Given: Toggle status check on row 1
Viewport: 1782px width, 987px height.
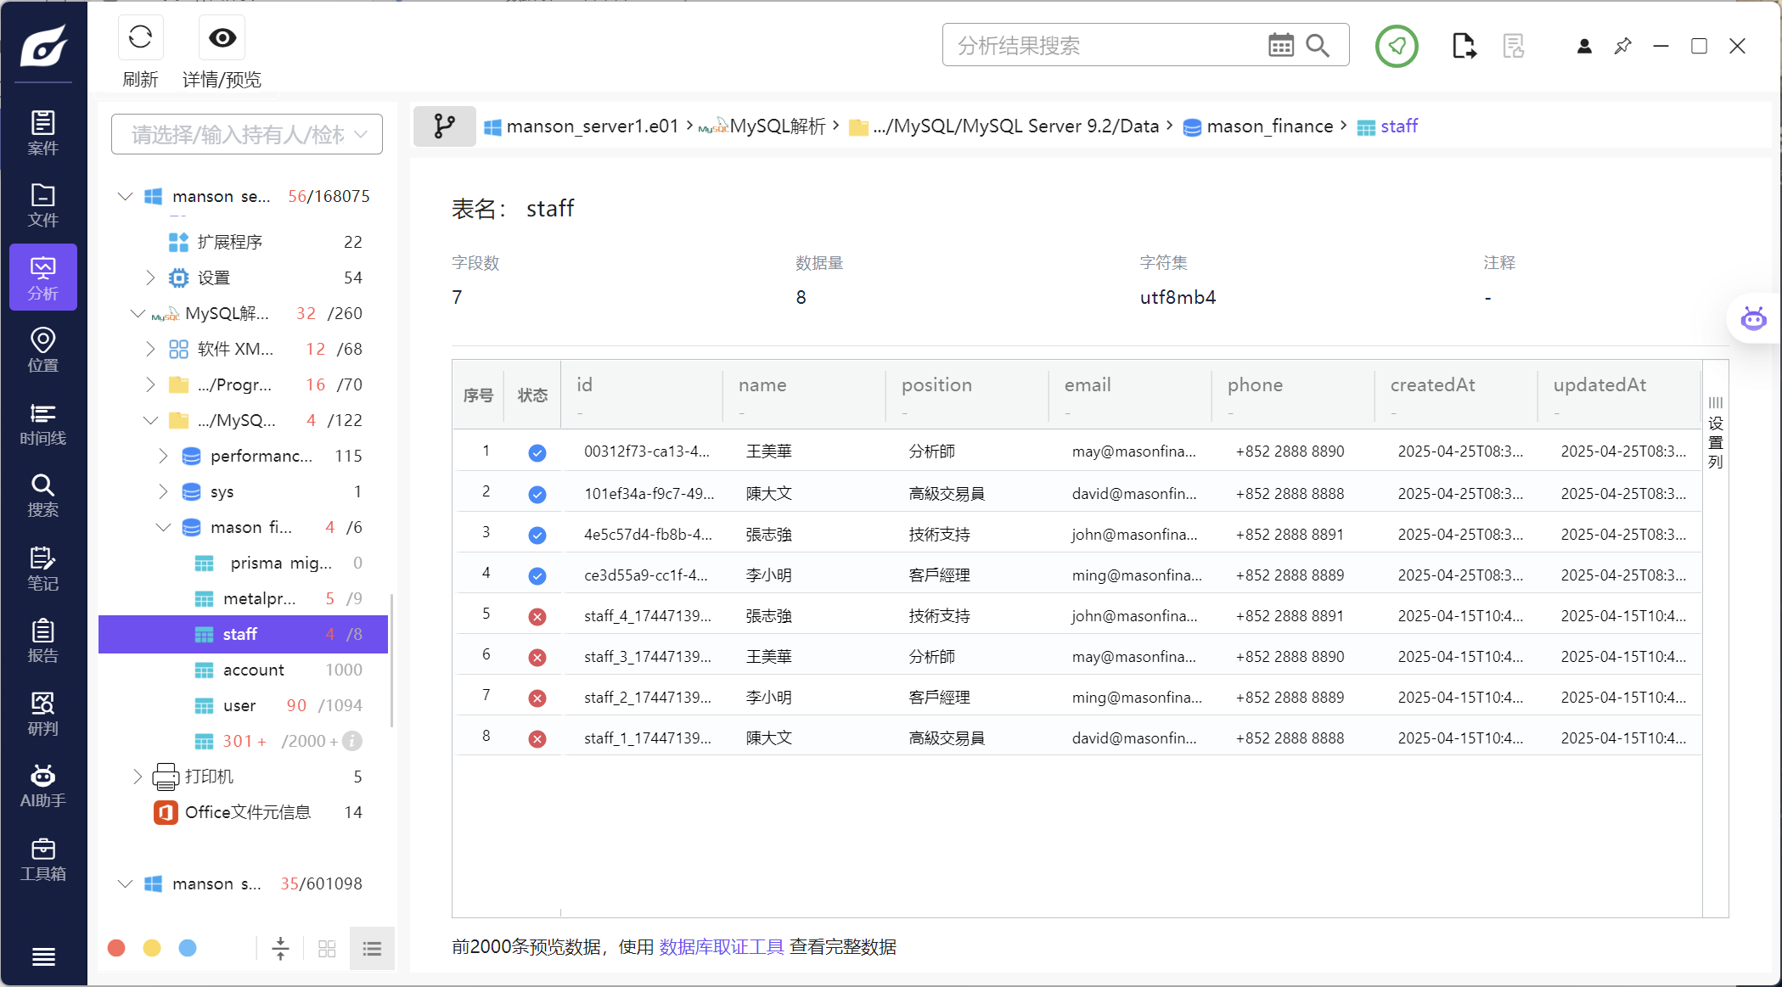Looking at the screenshot, I should [537, 452].
